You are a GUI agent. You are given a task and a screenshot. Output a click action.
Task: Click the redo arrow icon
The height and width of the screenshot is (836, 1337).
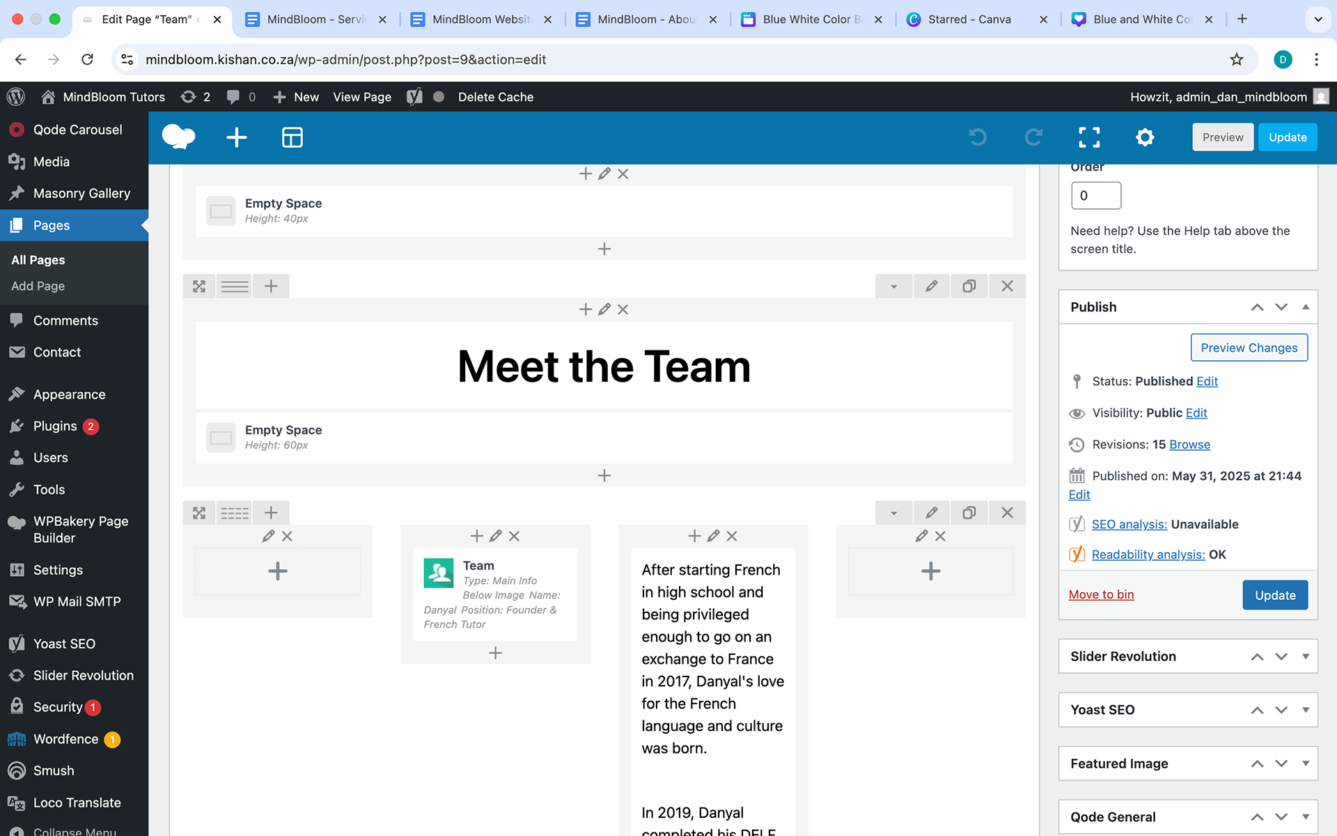tap(1033, 137)
